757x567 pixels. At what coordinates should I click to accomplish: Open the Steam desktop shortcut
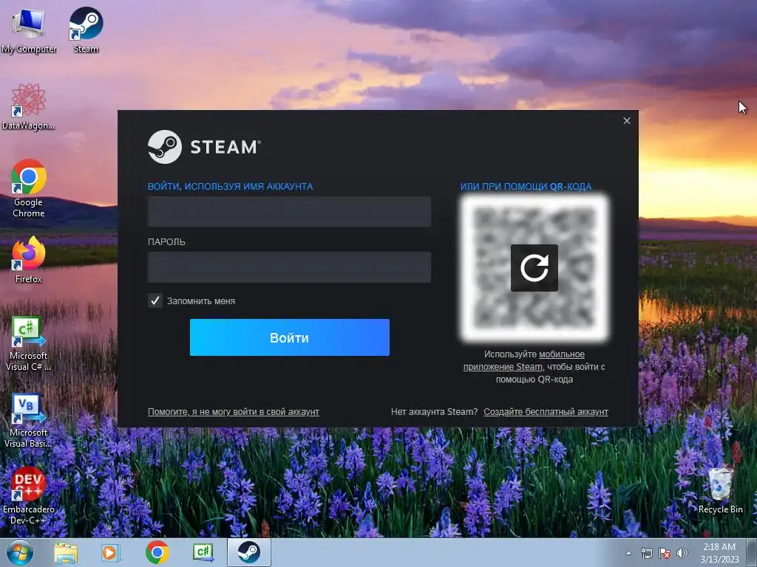(86, 30)
